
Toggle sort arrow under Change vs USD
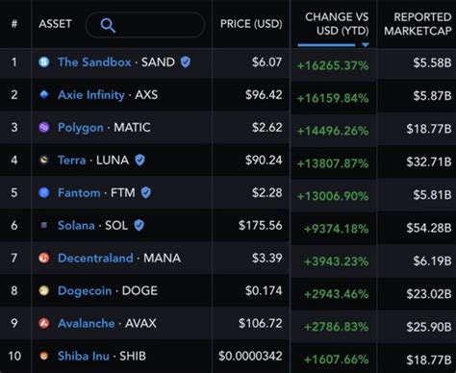coord(365,45)
